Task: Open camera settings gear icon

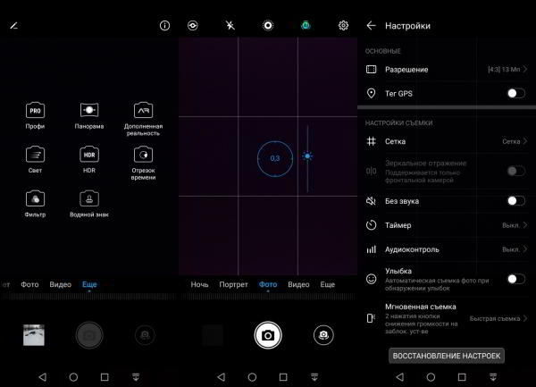Action: click(343, 26)
